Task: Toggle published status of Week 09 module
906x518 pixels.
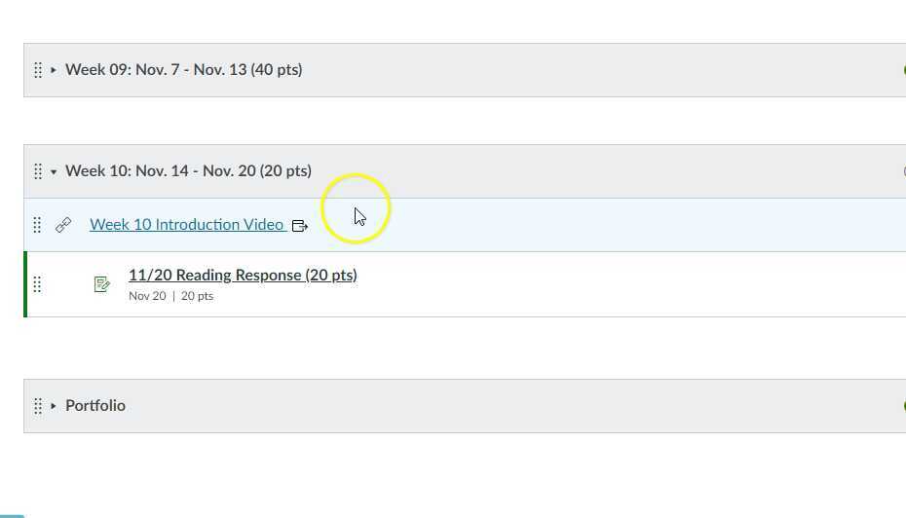Action: point(903,70)
